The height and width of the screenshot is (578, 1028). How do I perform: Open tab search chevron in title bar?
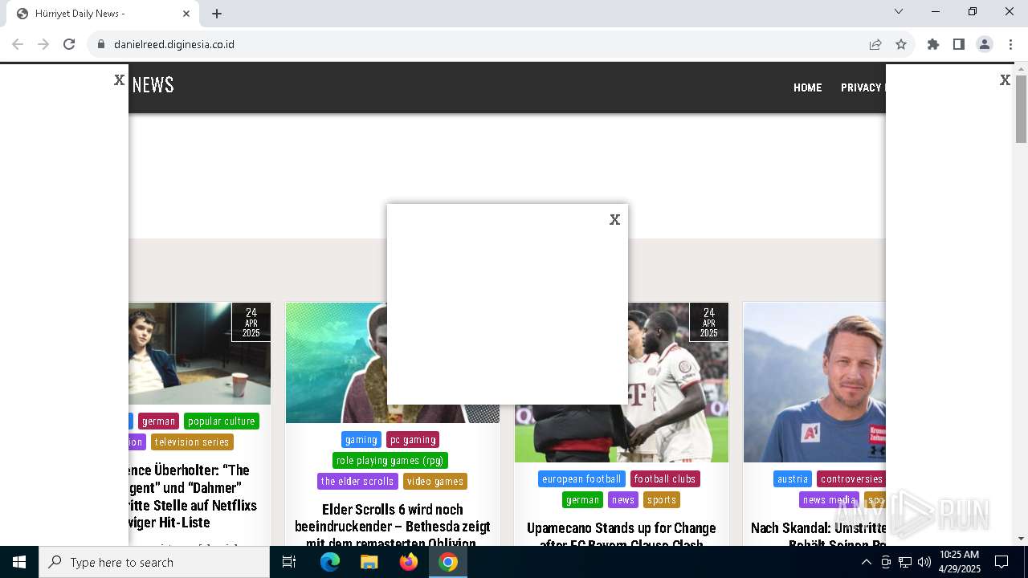pyautogui.click(x=899, y=11)
